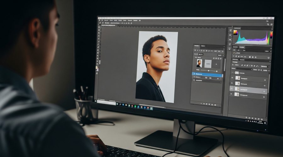This screenshot has height=157, width=283.
Task: Click the right end handle of floating panel slider
Action: [217, 71]
